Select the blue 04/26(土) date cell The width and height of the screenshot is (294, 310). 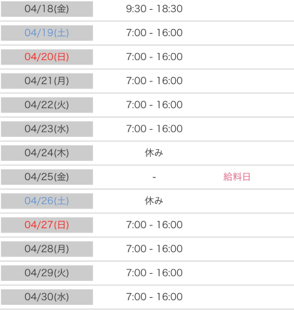coord(47,201)
